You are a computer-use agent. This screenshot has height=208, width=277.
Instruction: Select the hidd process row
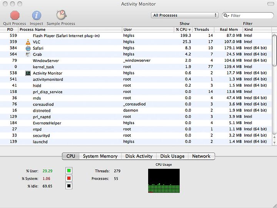(x=136, y=86)
